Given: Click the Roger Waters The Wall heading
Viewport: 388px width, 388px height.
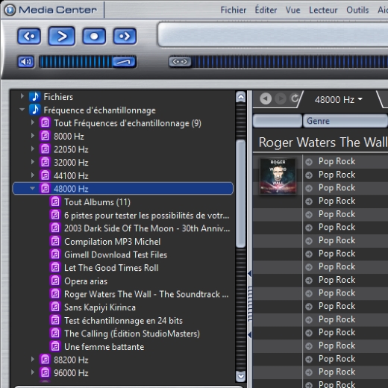Looking at the screenshot, I should tap(323, 143).
